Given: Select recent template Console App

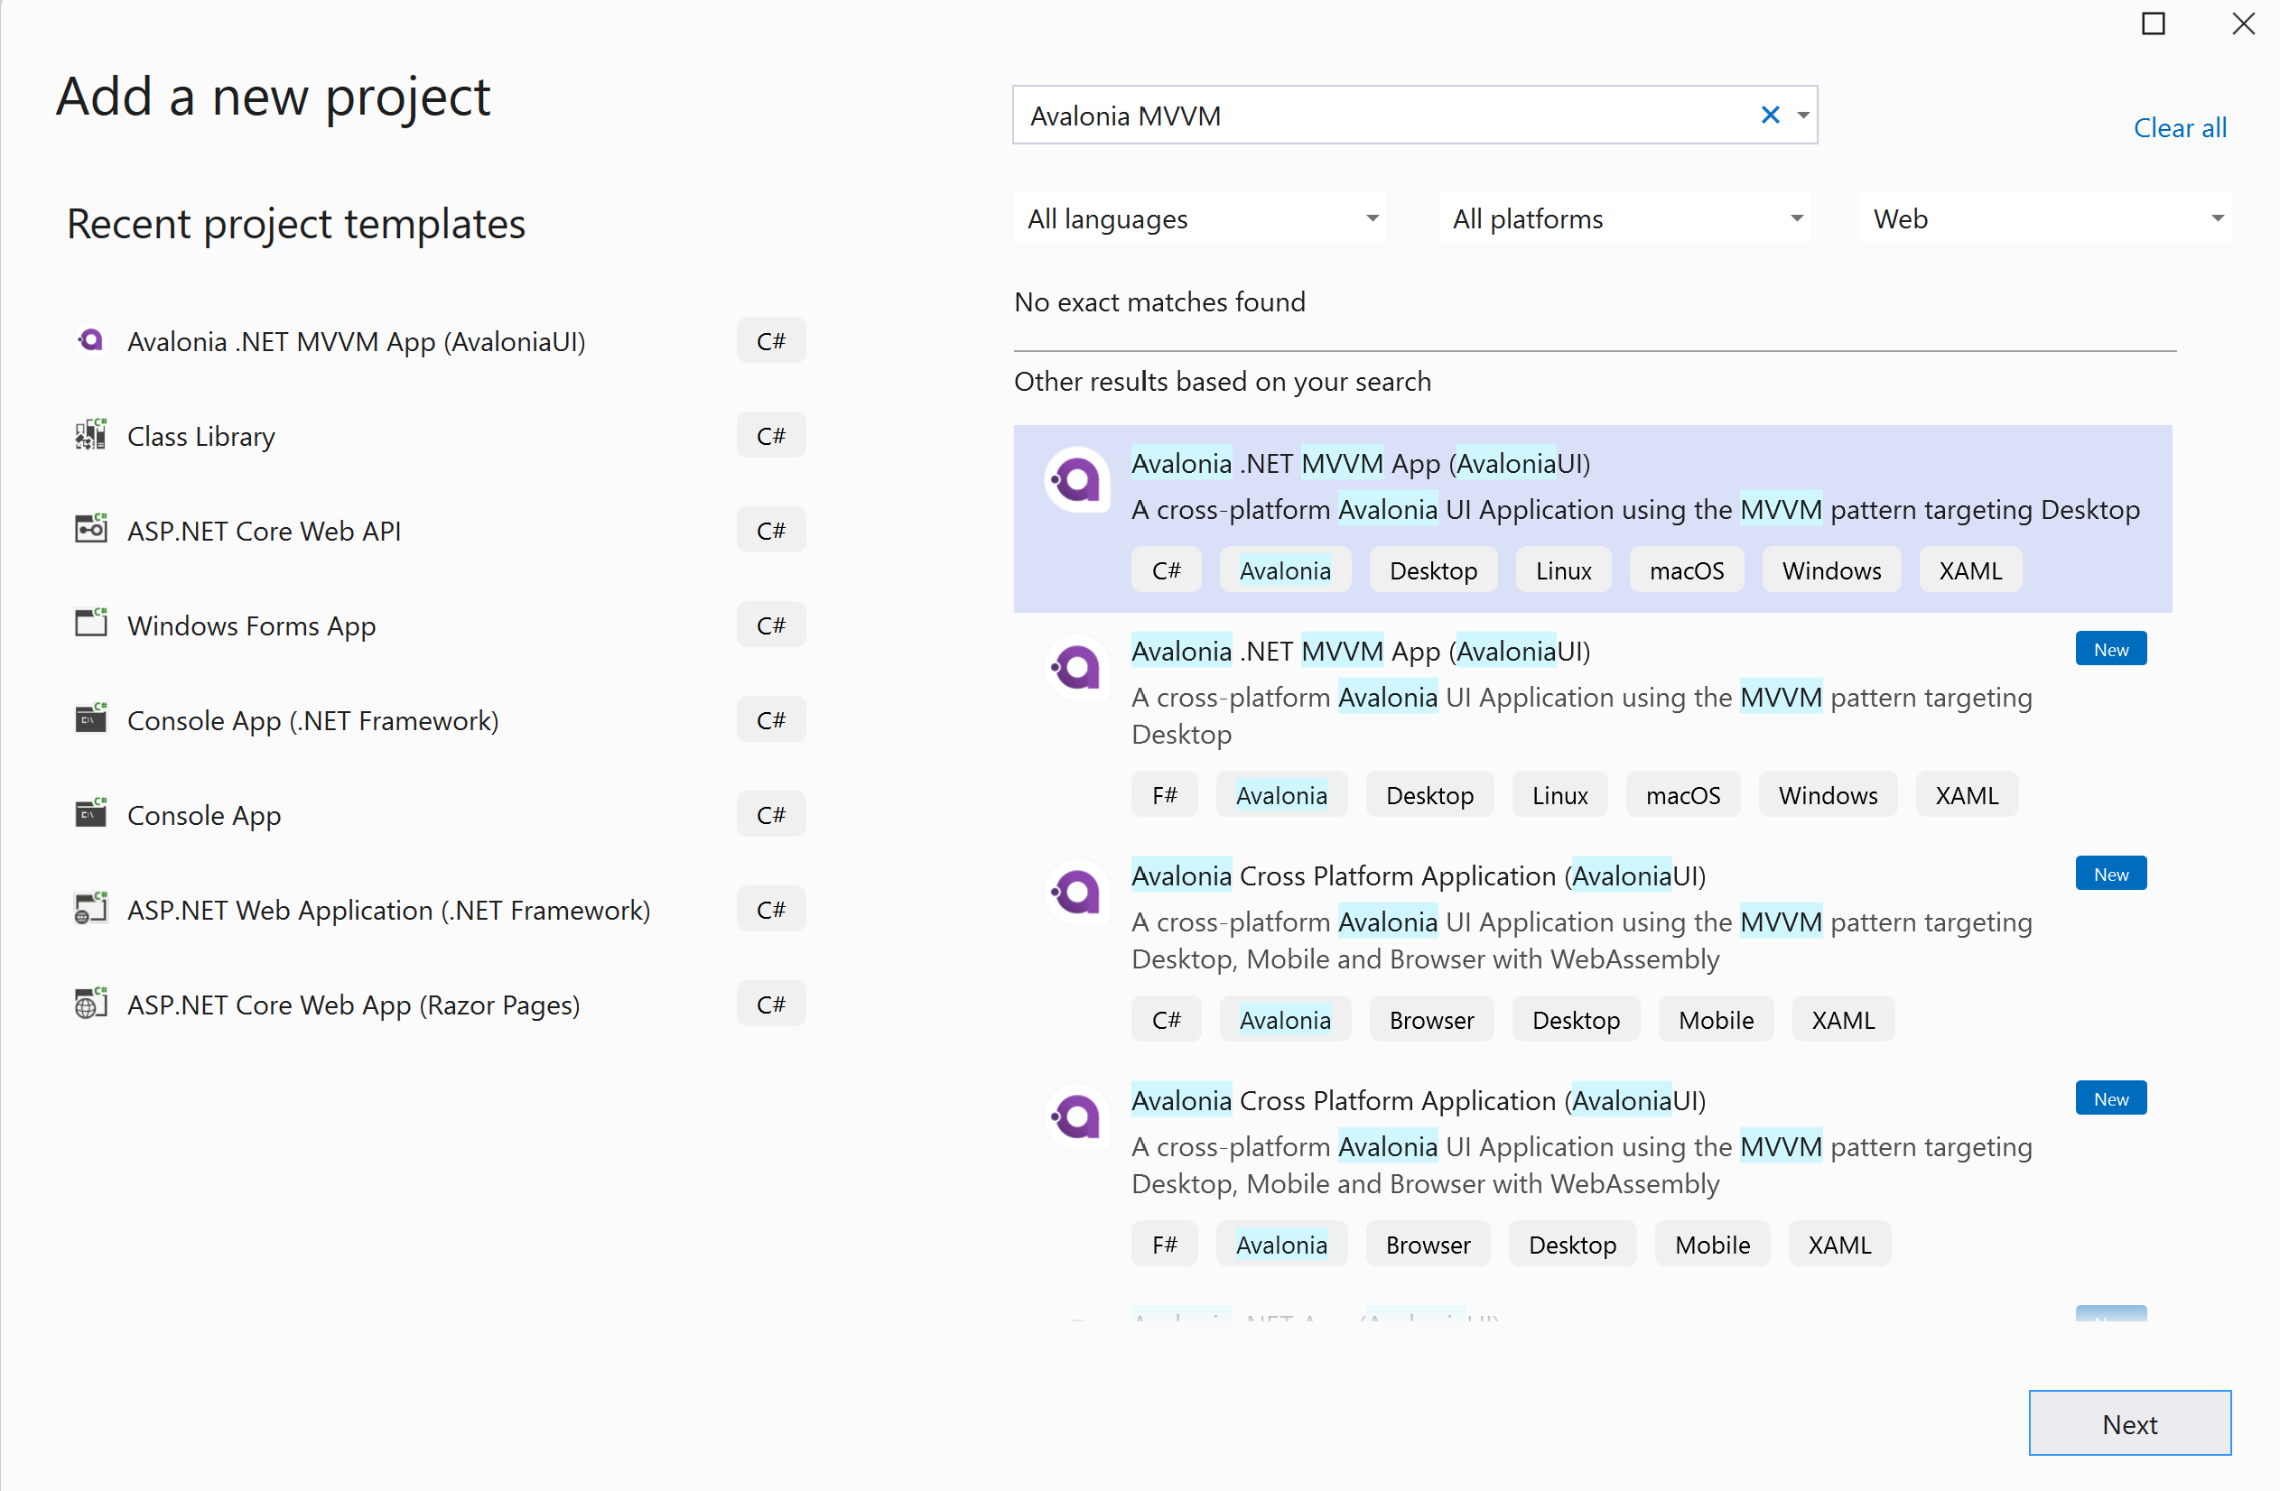Looking at the screenshot, I should coord(439,815).
